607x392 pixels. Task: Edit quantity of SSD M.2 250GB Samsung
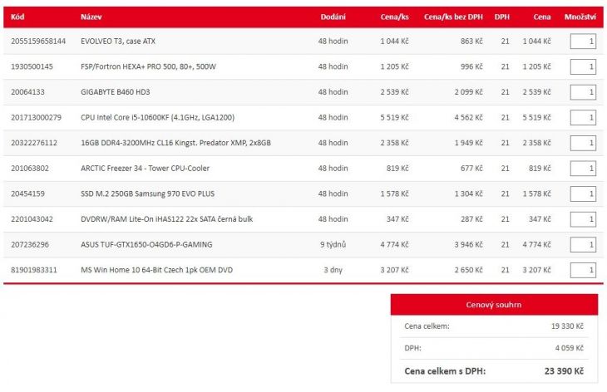coord(583,194)
